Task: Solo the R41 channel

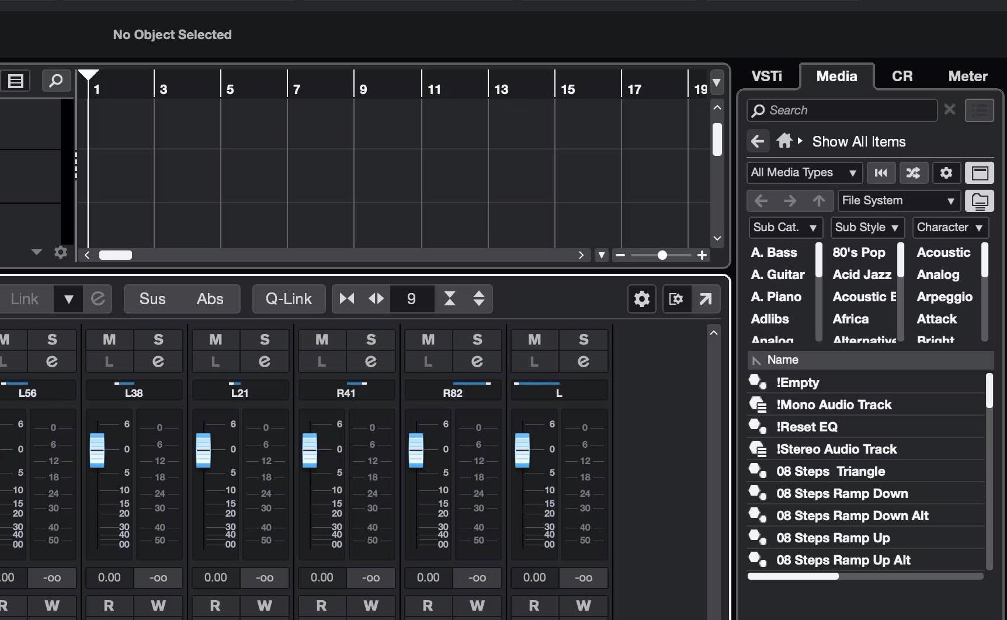Action: 371,339
